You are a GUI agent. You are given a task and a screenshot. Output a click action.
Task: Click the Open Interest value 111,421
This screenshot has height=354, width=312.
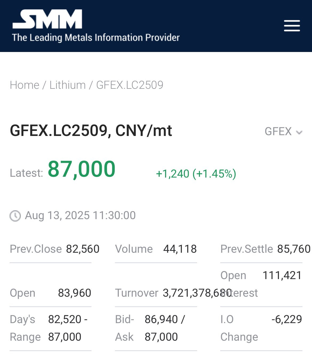282,275
